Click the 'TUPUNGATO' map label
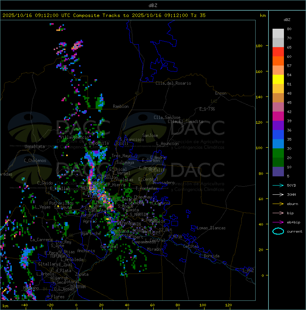306x310 pixels. tap(60, 256)
